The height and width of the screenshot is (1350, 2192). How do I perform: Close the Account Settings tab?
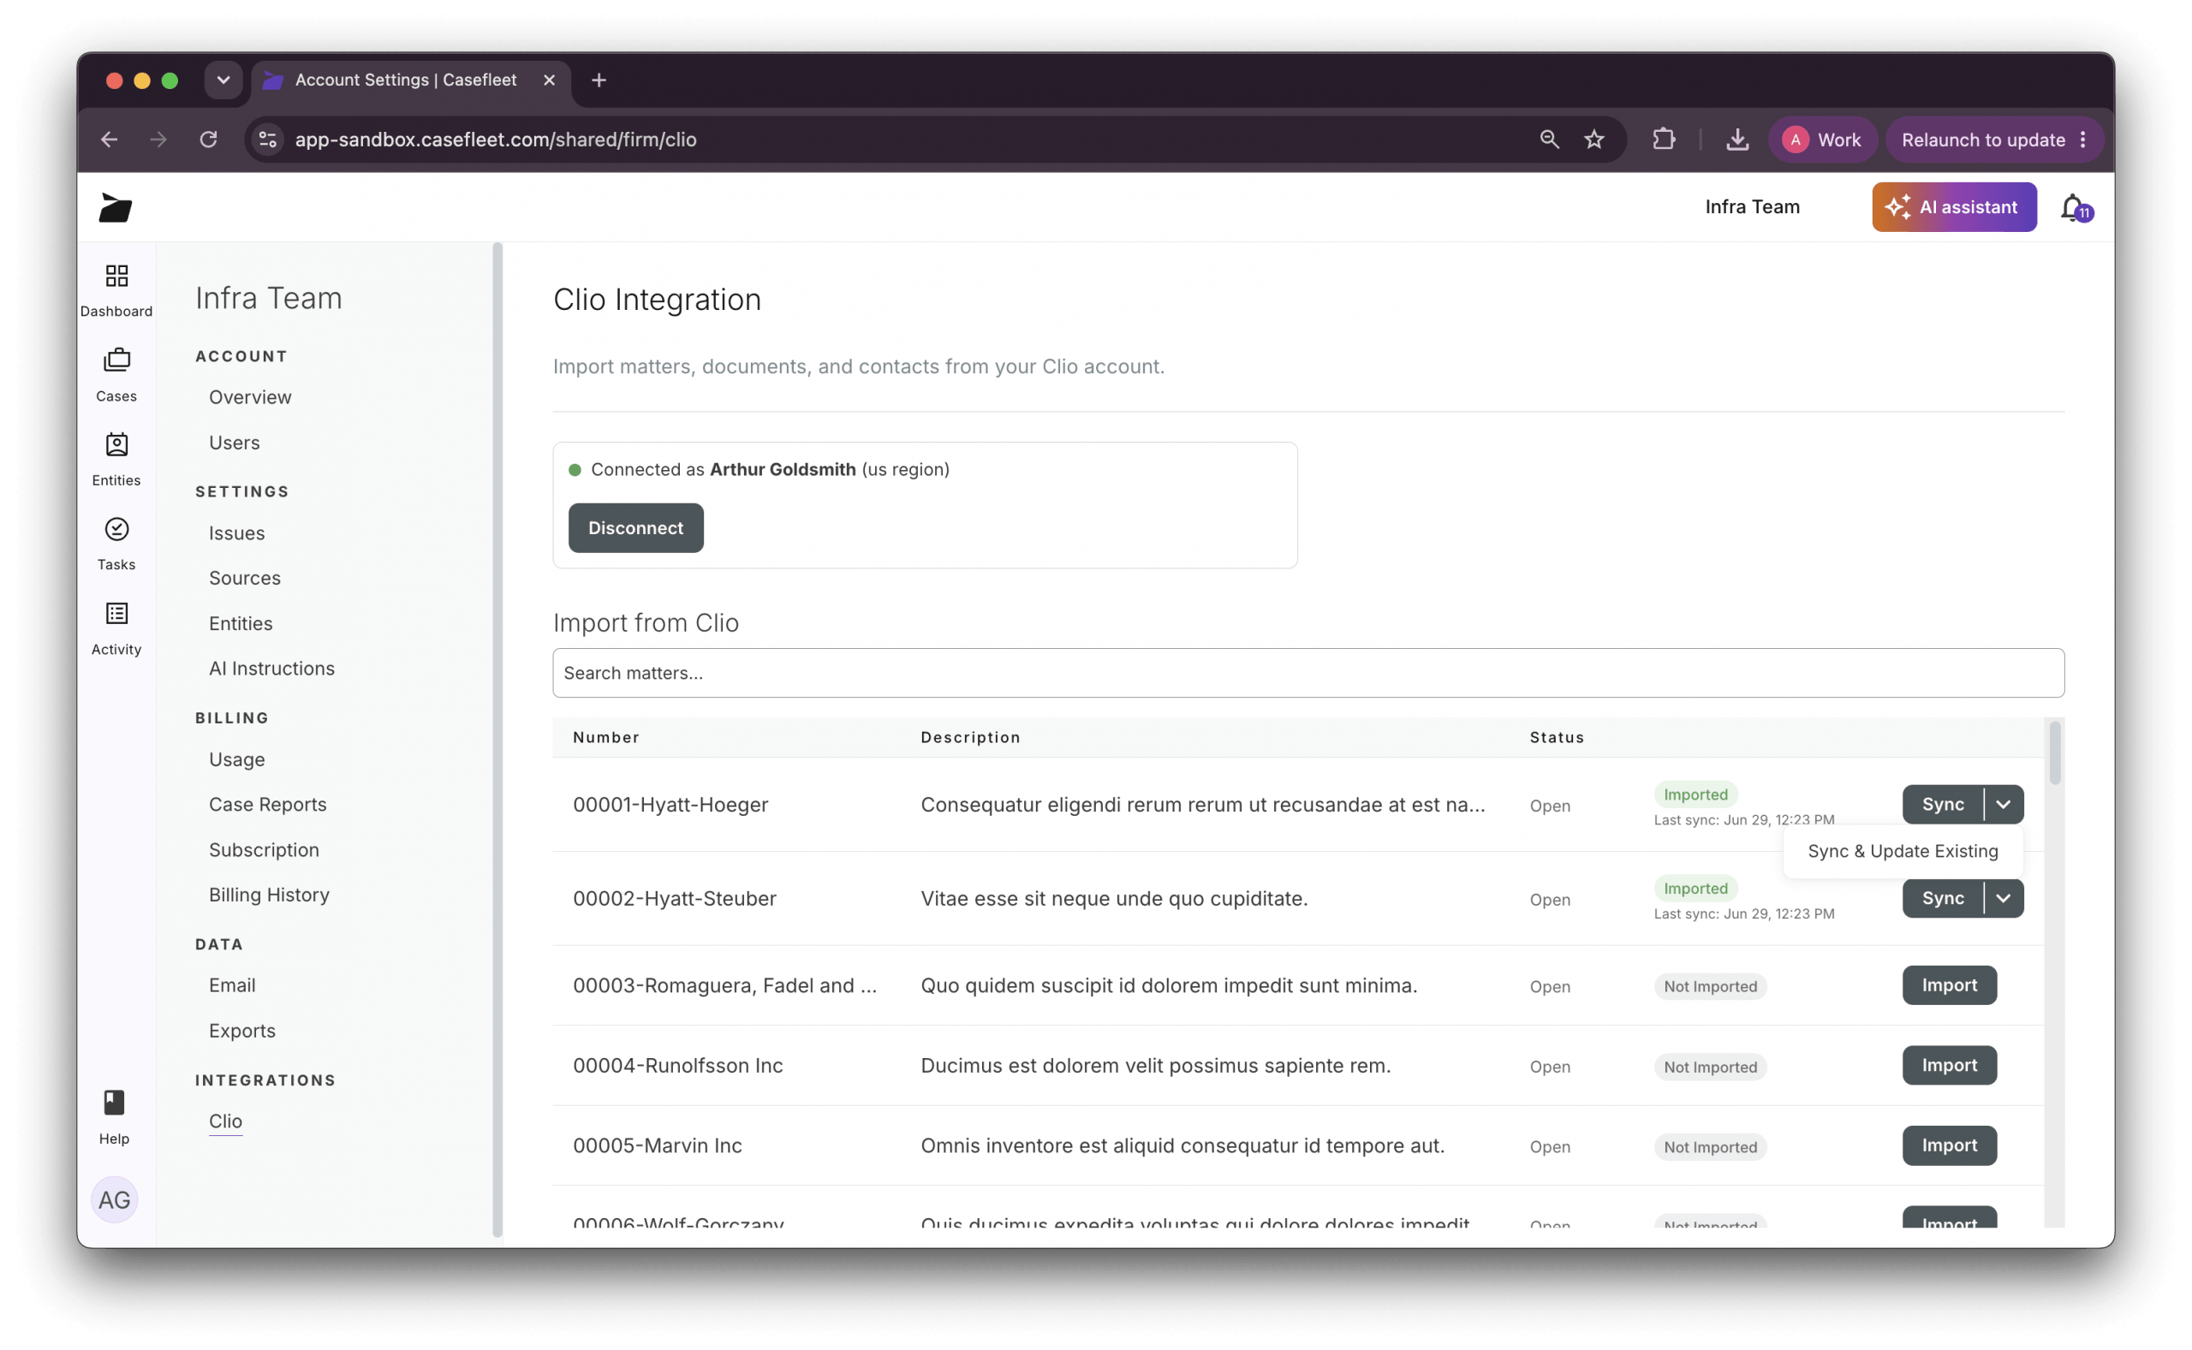[549, 80]
